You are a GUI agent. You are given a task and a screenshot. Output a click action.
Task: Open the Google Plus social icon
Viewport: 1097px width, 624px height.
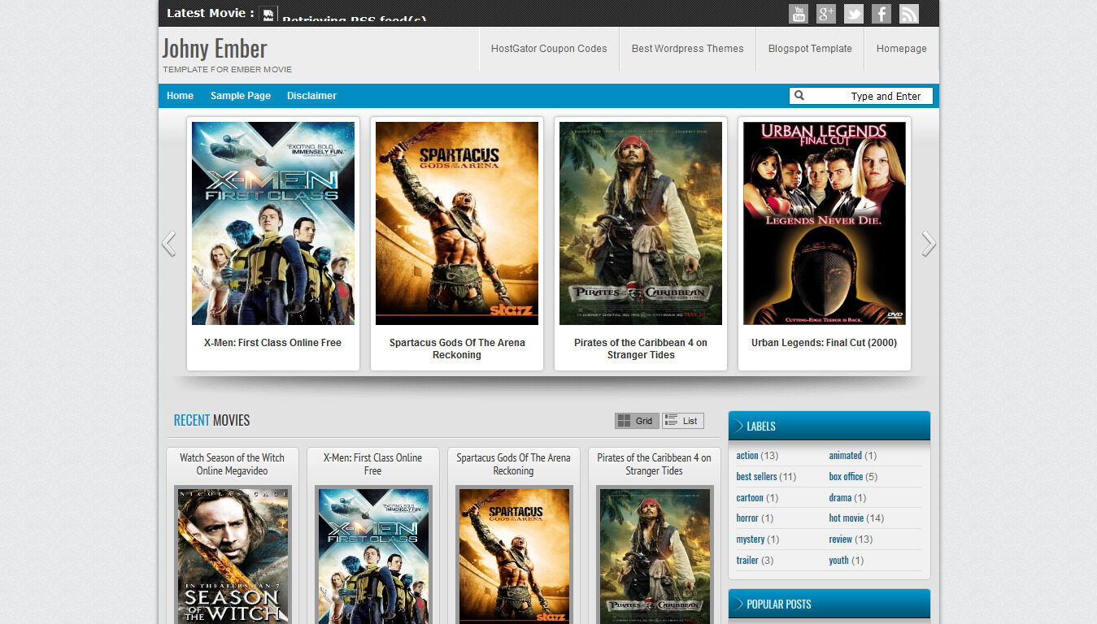click(826, 14)
